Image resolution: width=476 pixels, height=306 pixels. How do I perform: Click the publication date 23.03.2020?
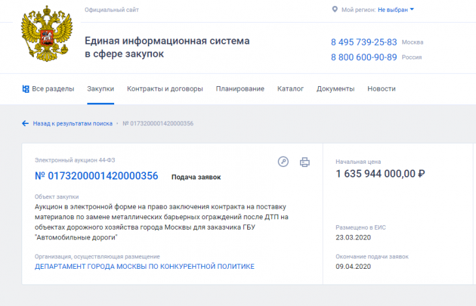(x=353, y=237)
